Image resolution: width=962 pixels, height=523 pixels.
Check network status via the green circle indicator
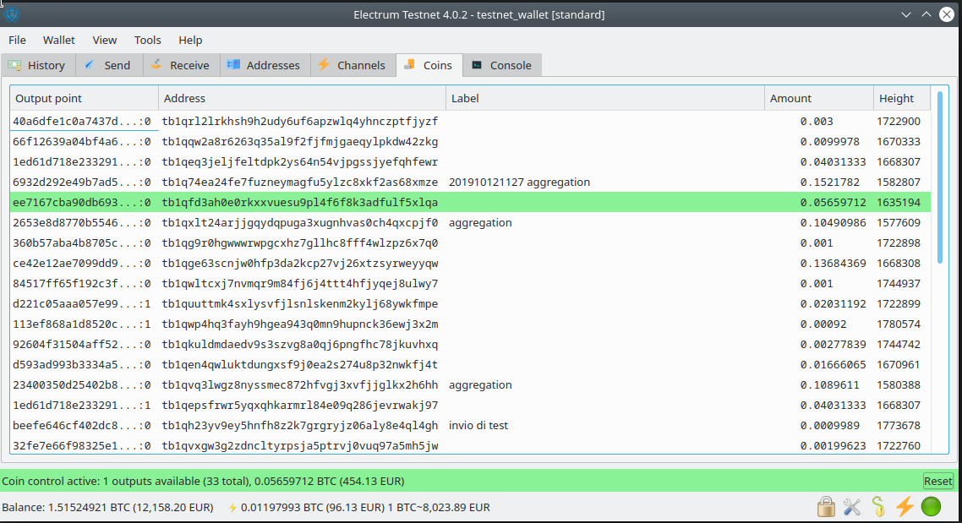930,507
